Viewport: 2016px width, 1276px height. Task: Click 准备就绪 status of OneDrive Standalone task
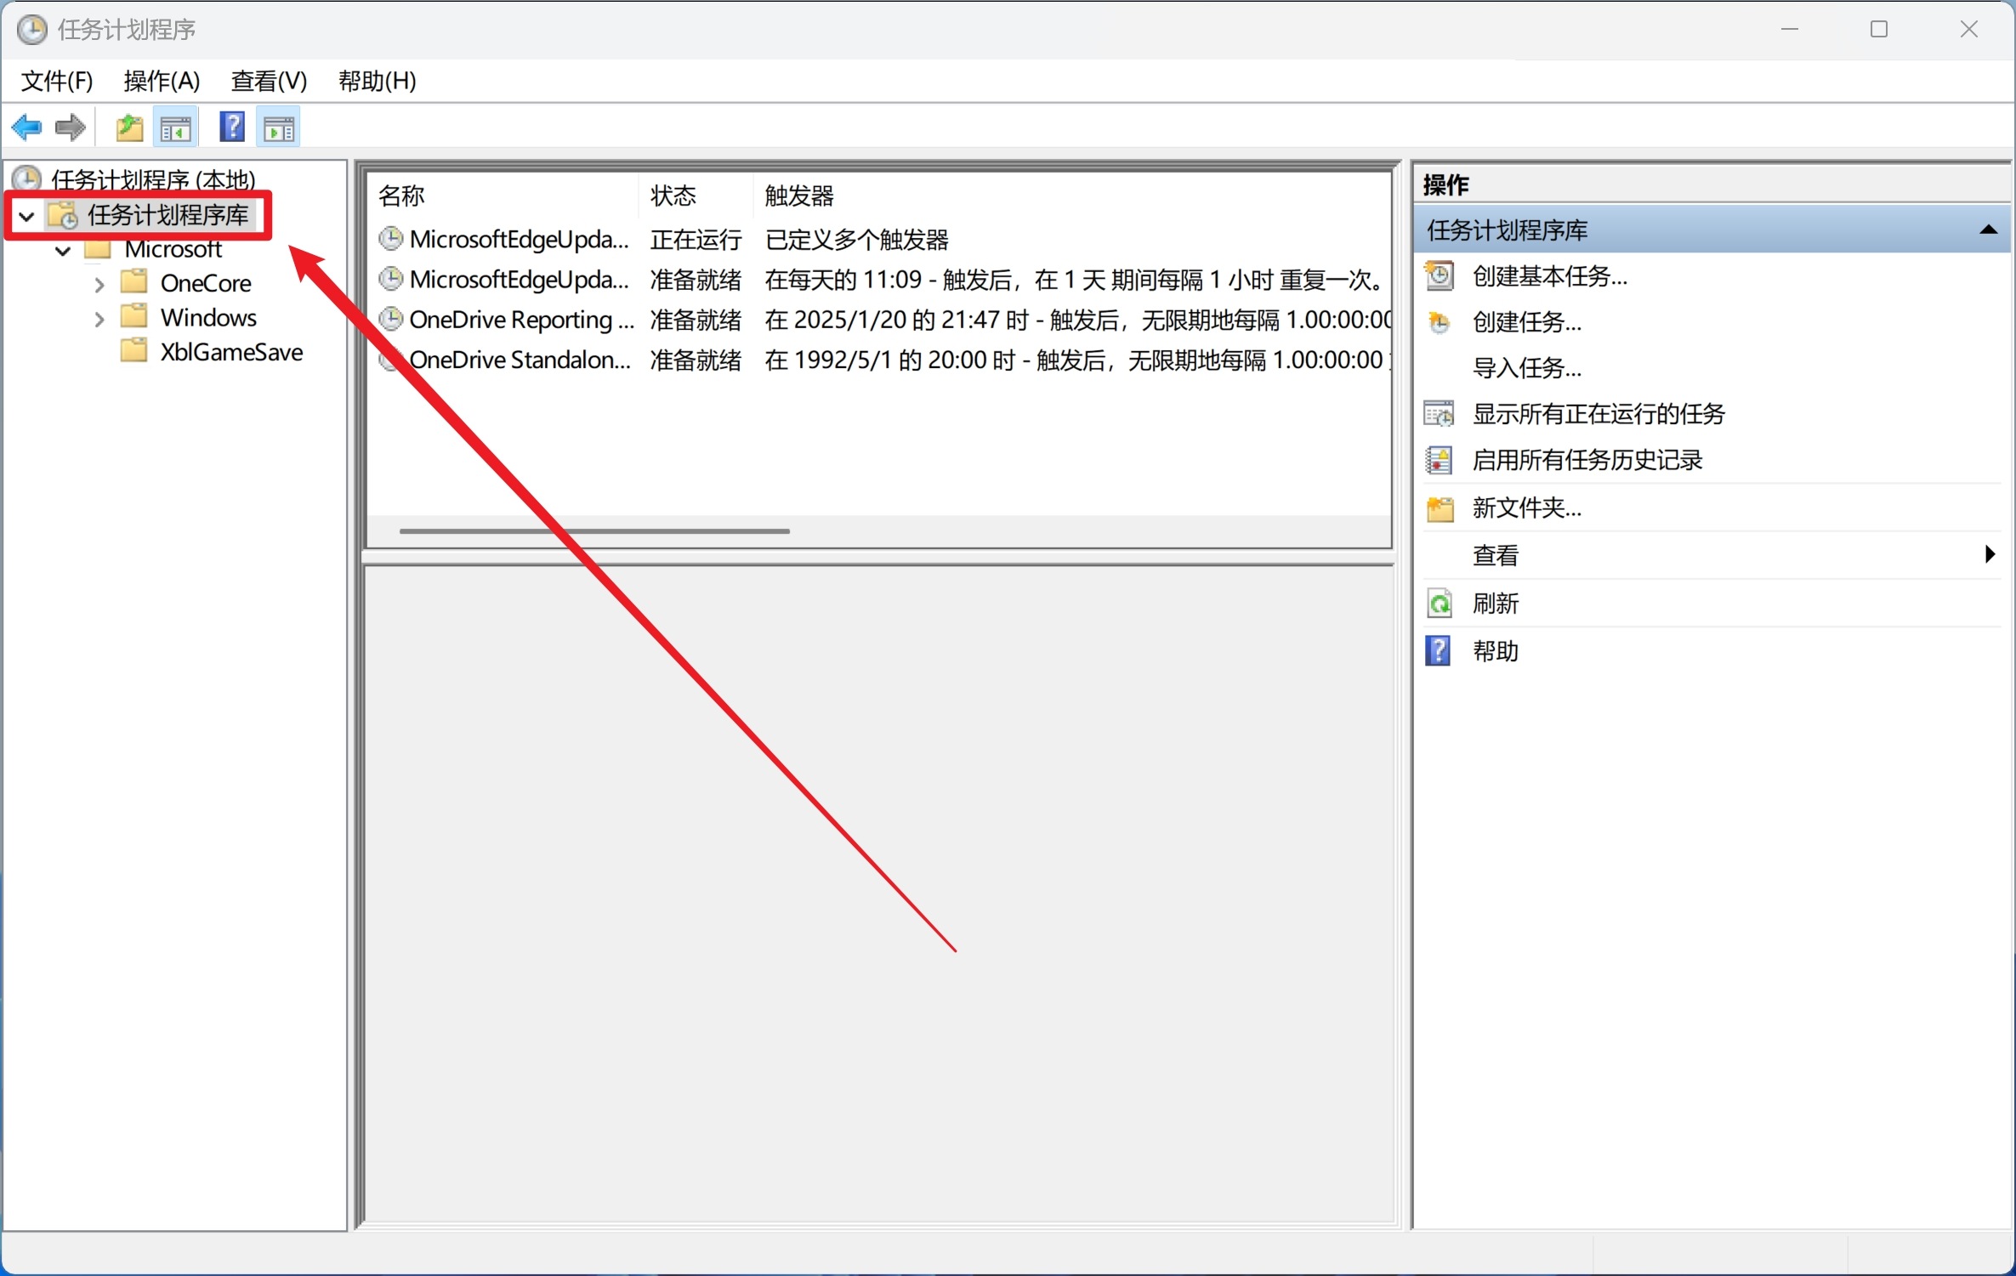coord(696,360)
